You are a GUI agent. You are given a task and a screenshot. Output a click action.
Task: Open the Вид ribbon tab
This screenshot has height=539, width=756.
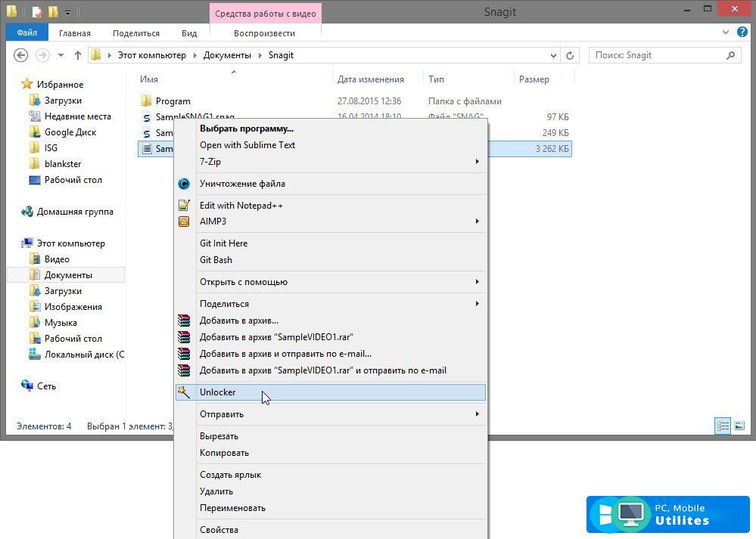(x=189, y=33)
